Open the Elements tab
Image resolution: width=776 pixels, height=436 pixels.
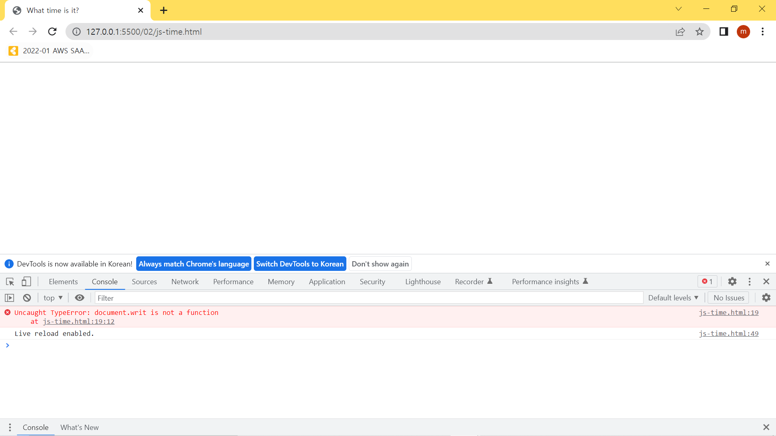point(63,282)
